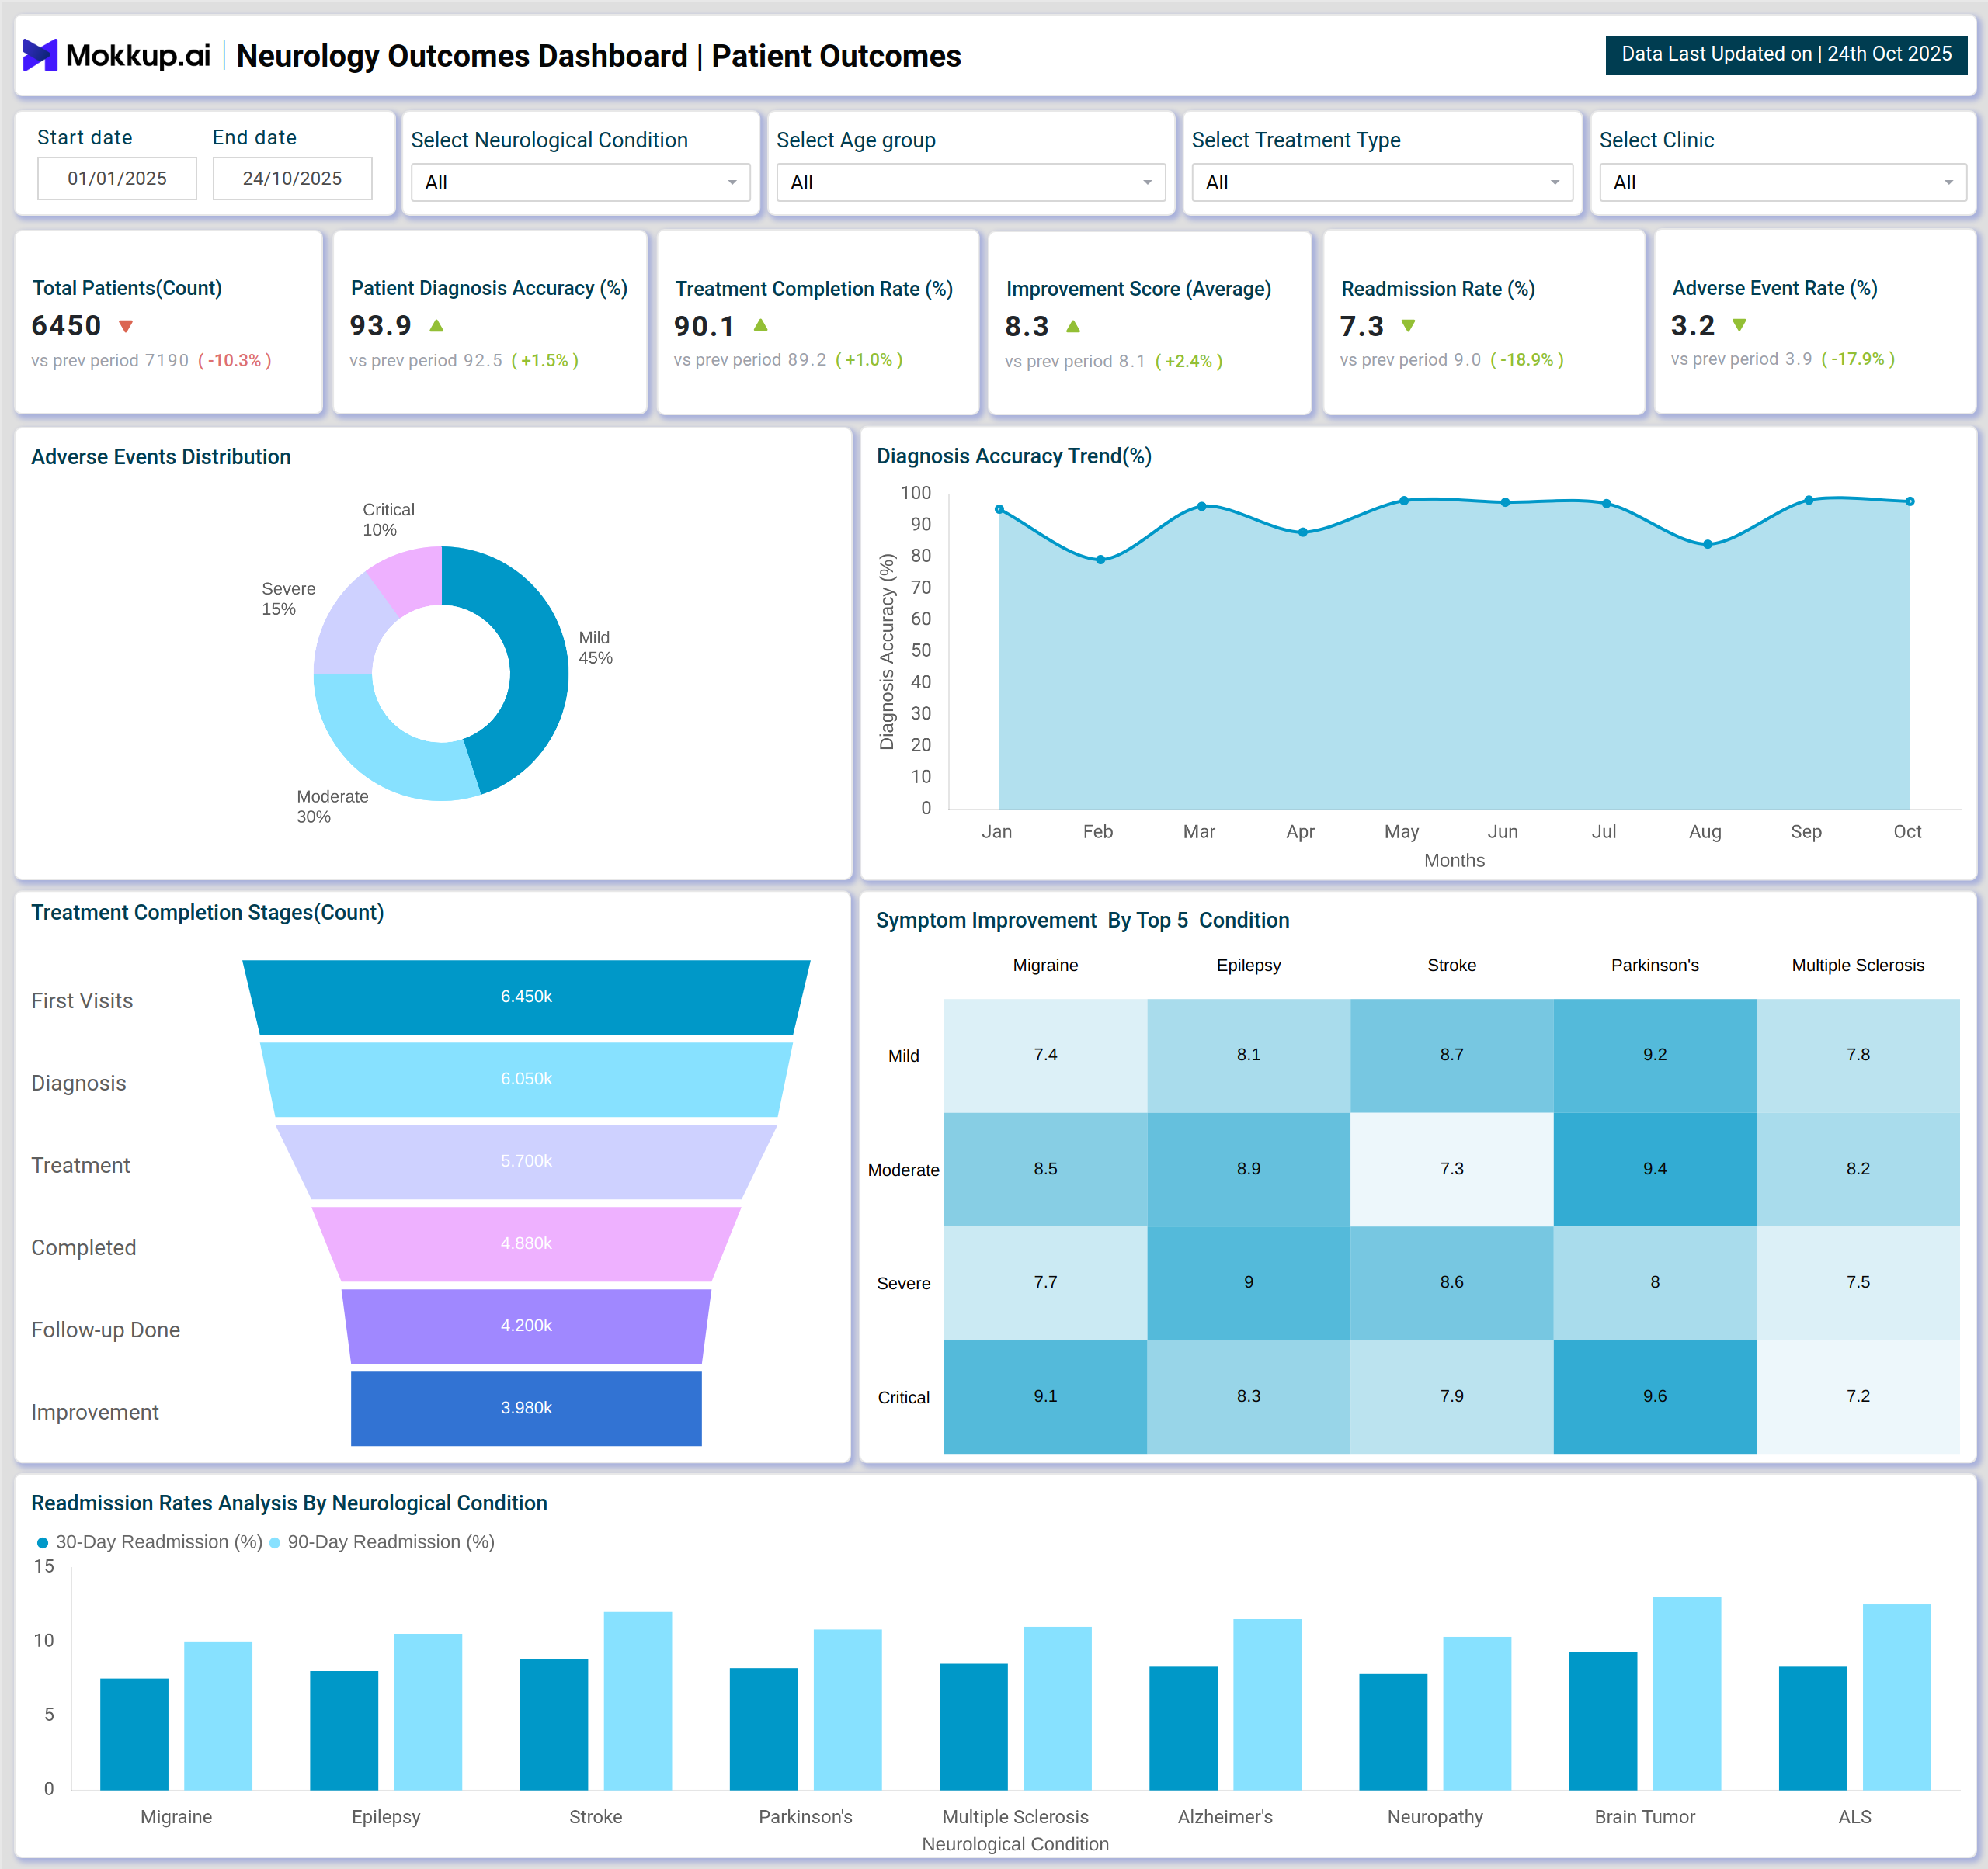
Task: Click heatmap cell Critical Migraine 9.1
Action: pyautogui.click(x=1045, y=1396)
